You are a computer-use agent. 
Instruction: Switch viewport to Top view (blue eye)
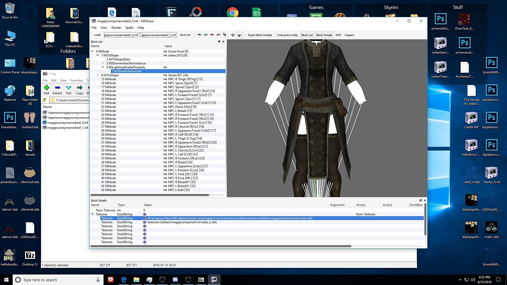[199, 35]
